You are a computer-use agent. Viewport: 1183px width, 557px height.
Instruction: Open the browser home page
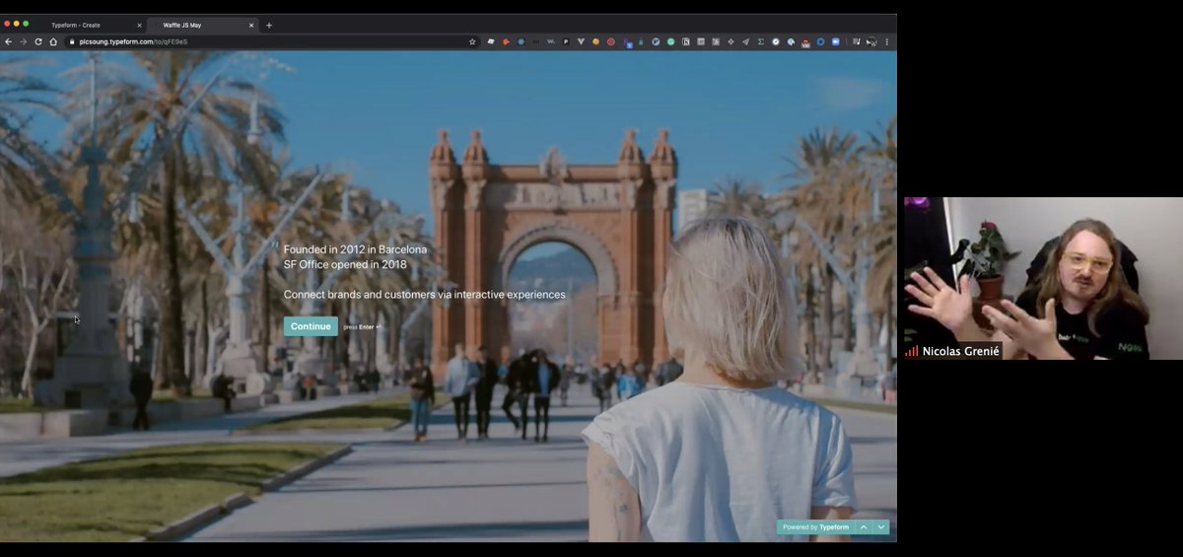pyautogui.click(x=53, y=41)
